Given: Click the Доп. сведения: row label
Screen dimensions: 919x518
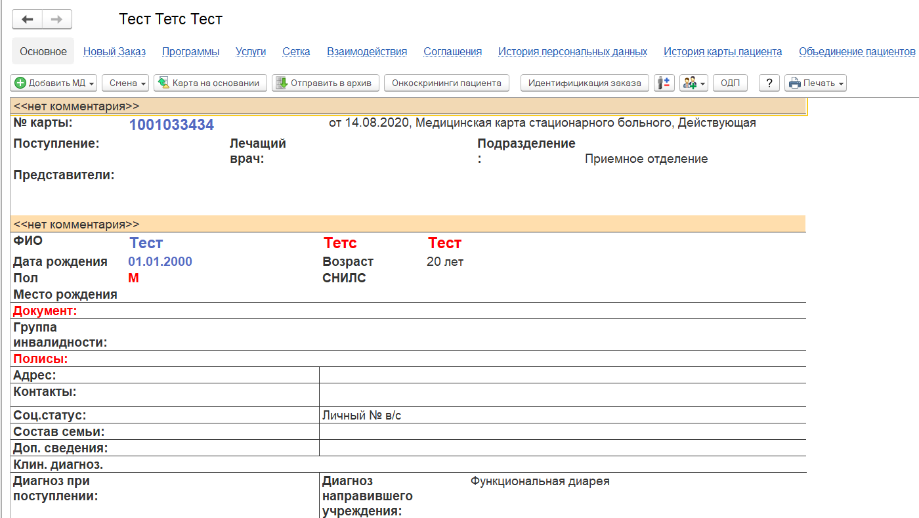Looking at the screenshot, I should 60,448.
